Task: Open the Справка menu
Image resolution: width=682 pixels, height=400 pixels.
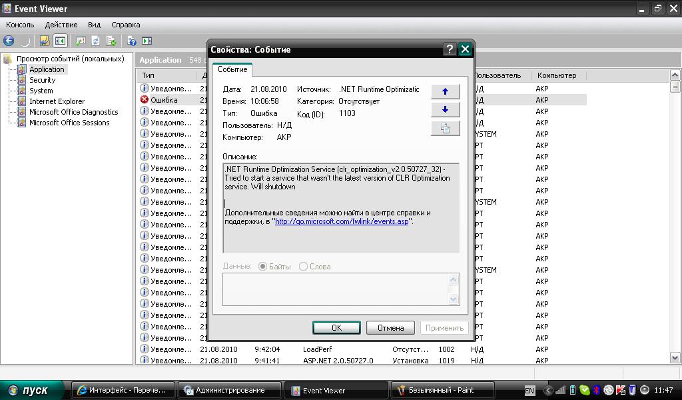Action: pyautogui.click(x=126, y=25)
